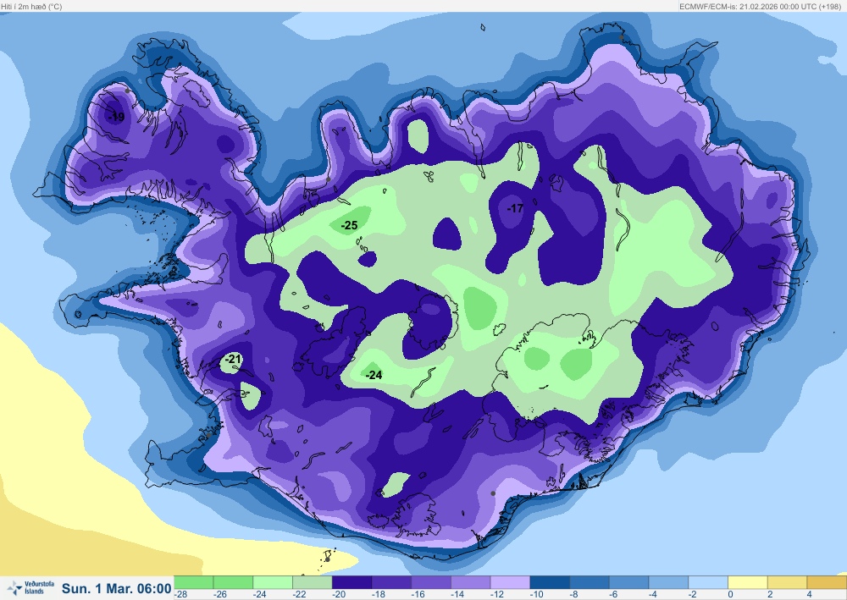847x600 pixels.
Task: Click the -28 to -26 green legend swatch
Action: (x=193, y=582)
